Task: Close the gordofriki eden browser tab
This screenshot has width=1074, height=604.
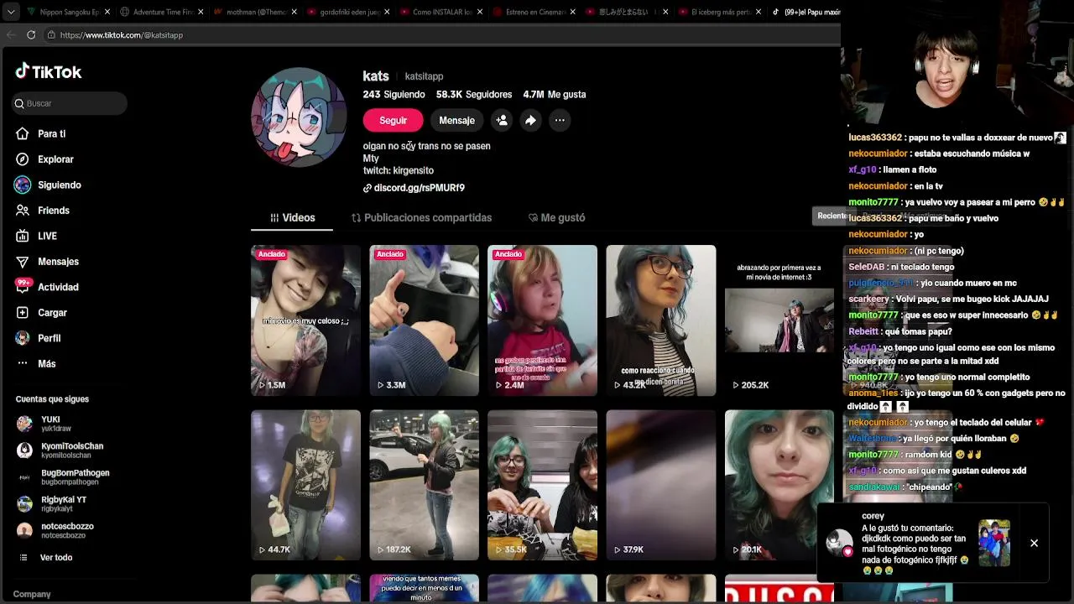Action: 387,13
